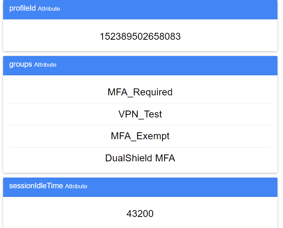Click empty right side of sessionIdleTime blue header

point(208,187)
